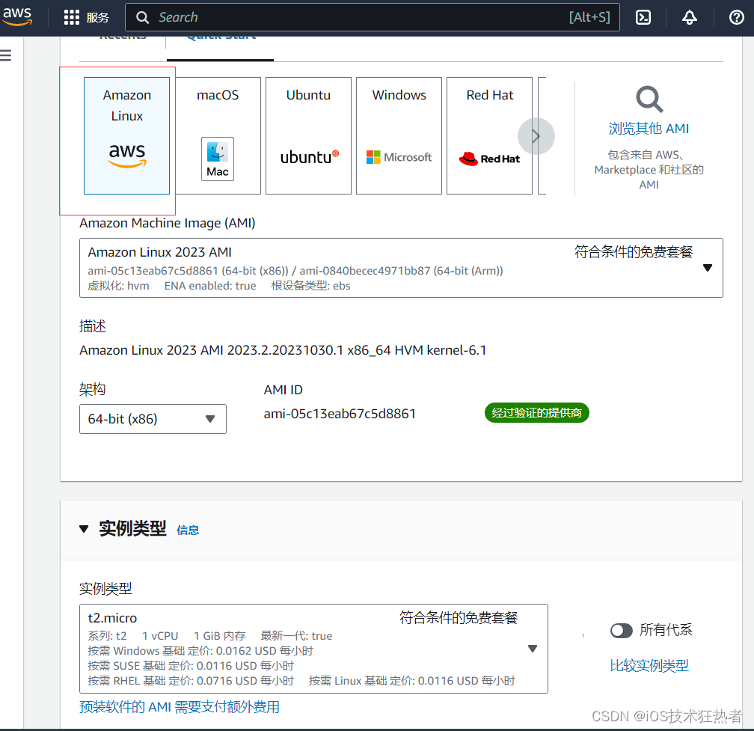Click the 符合条件的免费套餐 label in AMI box

(x=634, y=251)
